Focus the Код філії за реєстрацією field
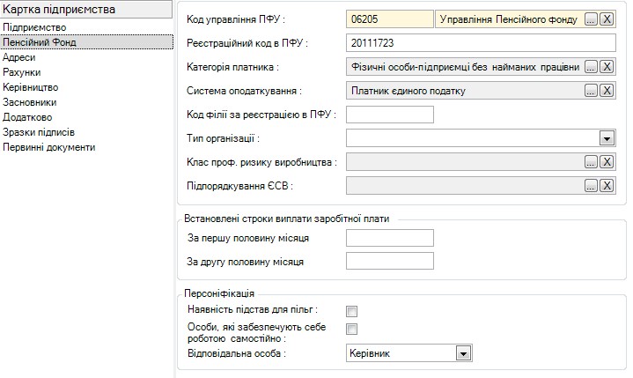The height and width of the screenshot is (378, 633). 390,115
